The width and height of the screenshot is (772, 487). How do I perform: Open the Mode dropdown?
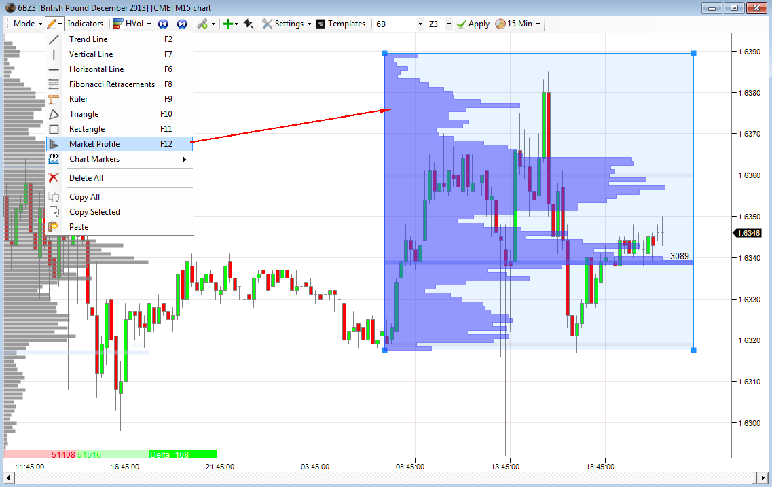coord(27,24)
